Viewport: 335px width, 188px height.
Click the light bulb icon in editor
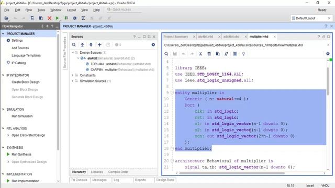pyautogui.click(x=243, y=54)
